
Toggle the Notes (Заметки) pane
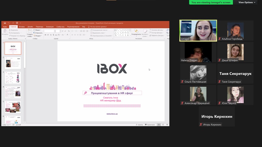140,125
